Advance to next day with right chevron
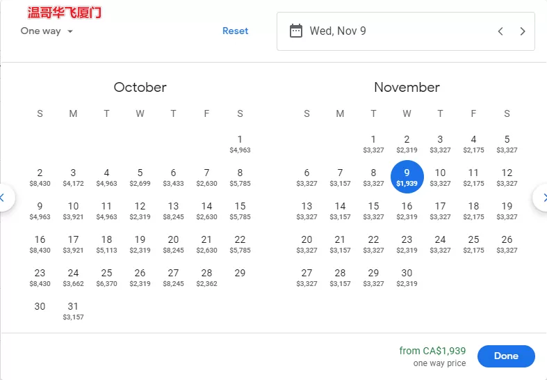 pos(522,31)
